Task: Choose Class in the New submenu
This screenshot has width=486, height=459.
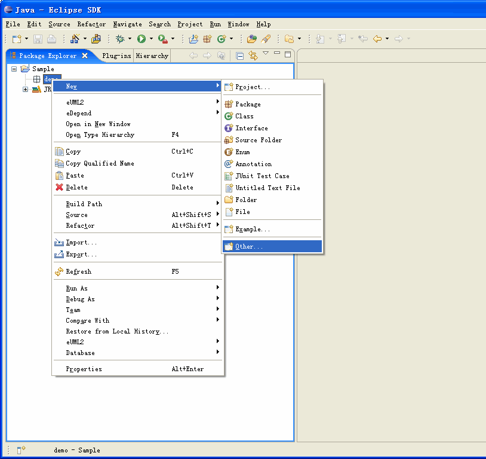Action: tap(272, 116)
